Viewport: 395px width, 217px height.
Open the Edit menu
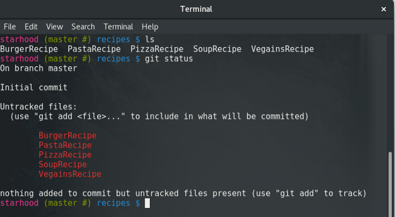coord(31,27)
